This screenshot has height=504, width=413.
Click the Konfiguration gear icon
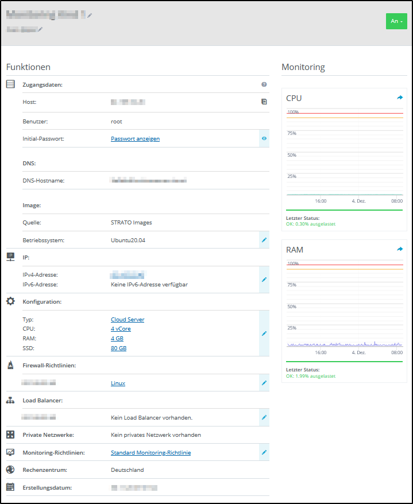click(x=10, y=301)
